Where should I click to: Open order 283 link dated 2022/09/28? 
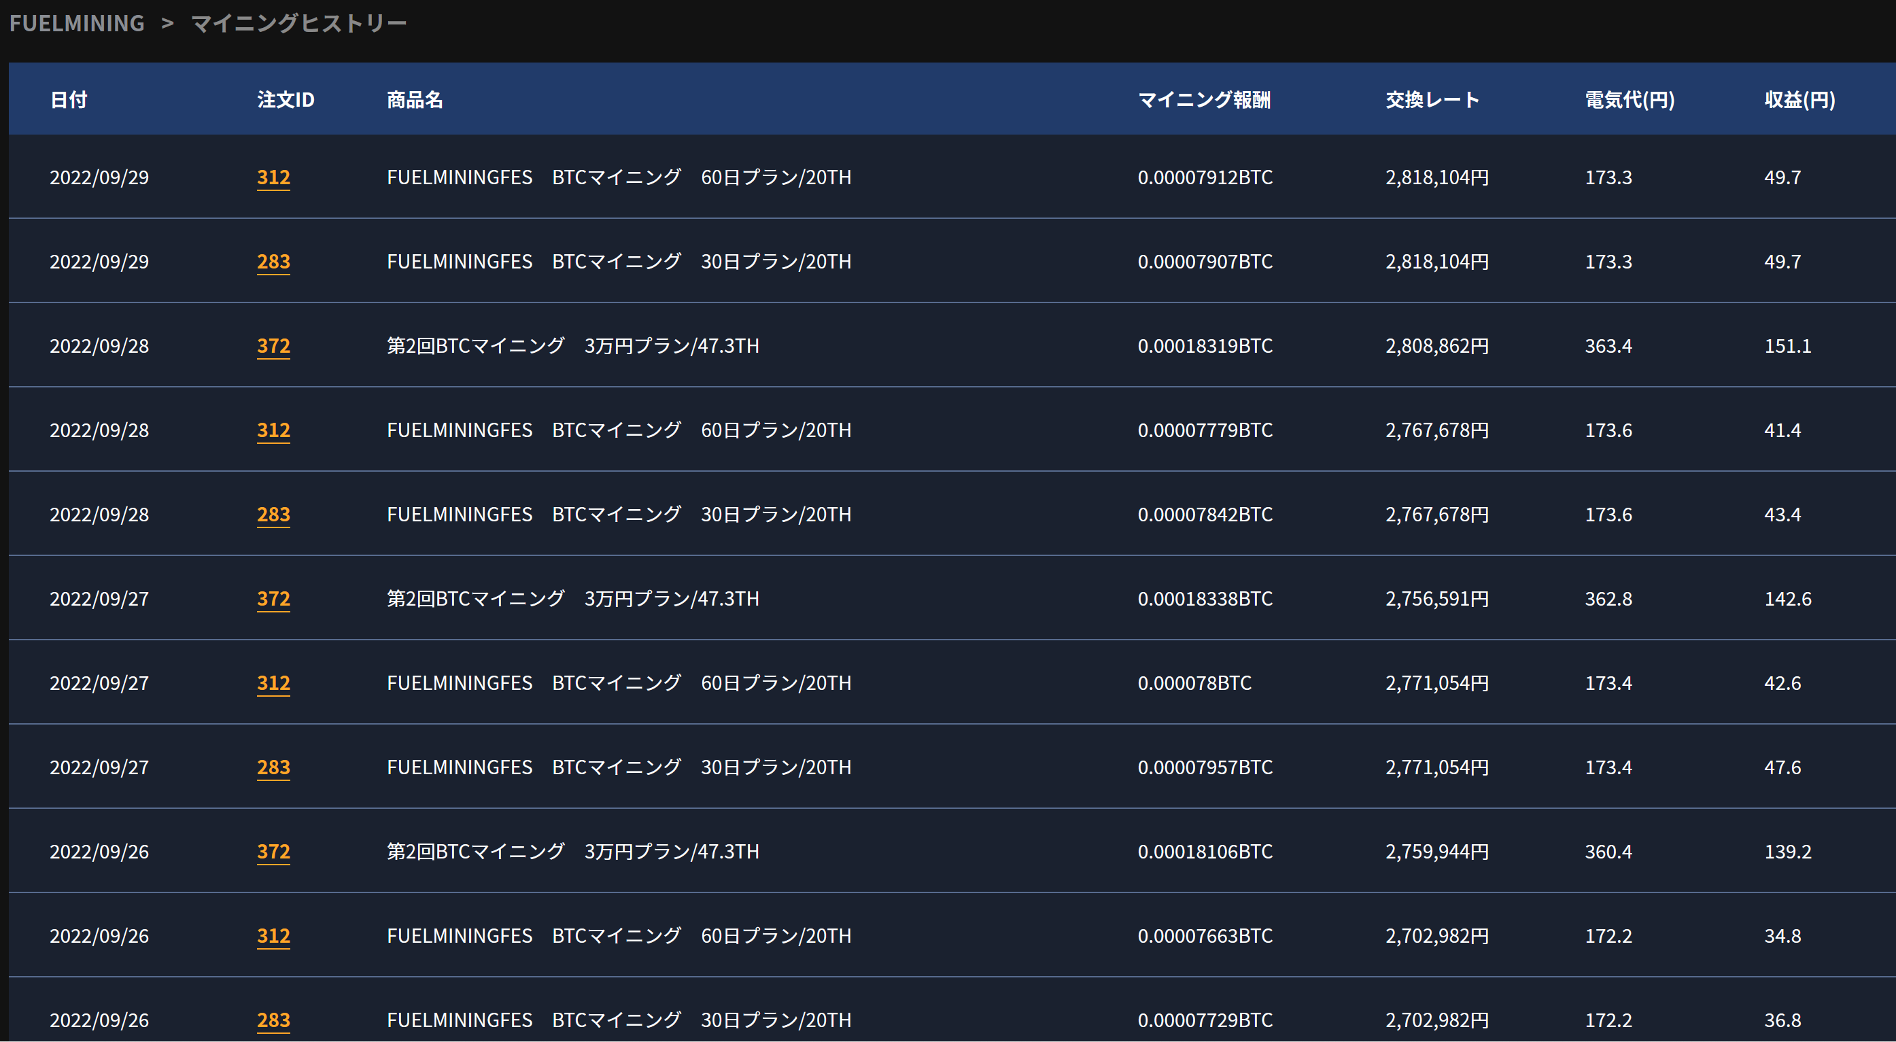pos(273,515)
